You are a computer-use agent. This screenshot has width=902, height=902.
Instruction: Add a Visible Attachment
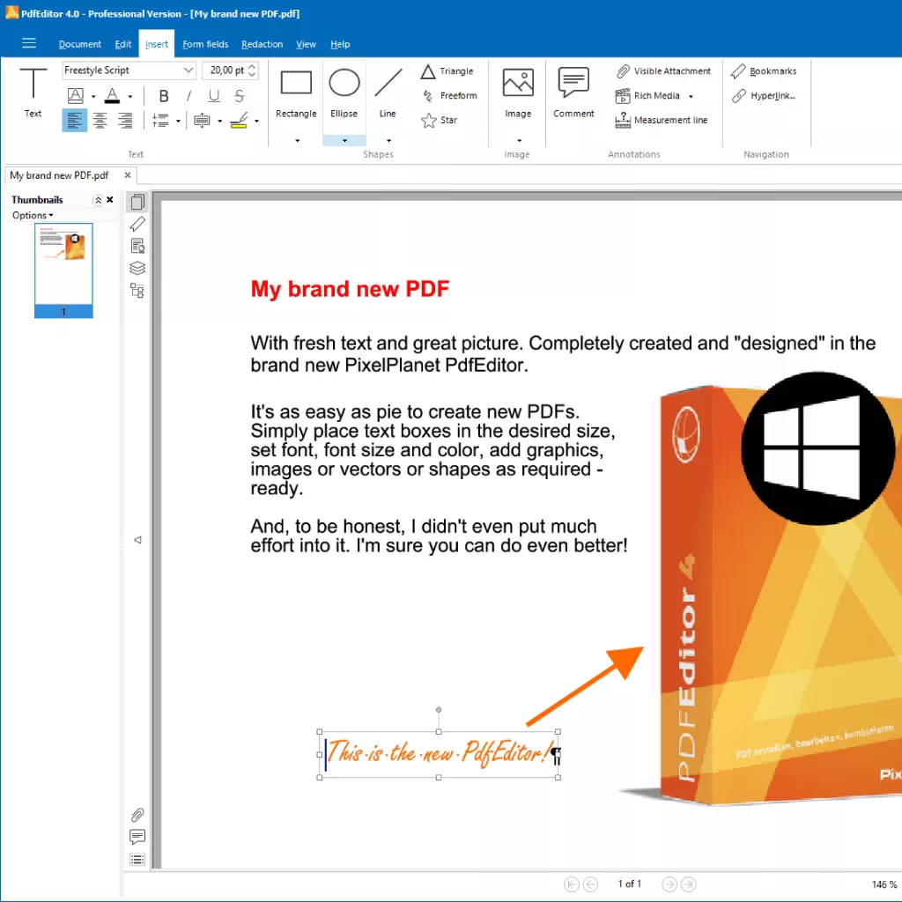663,71
